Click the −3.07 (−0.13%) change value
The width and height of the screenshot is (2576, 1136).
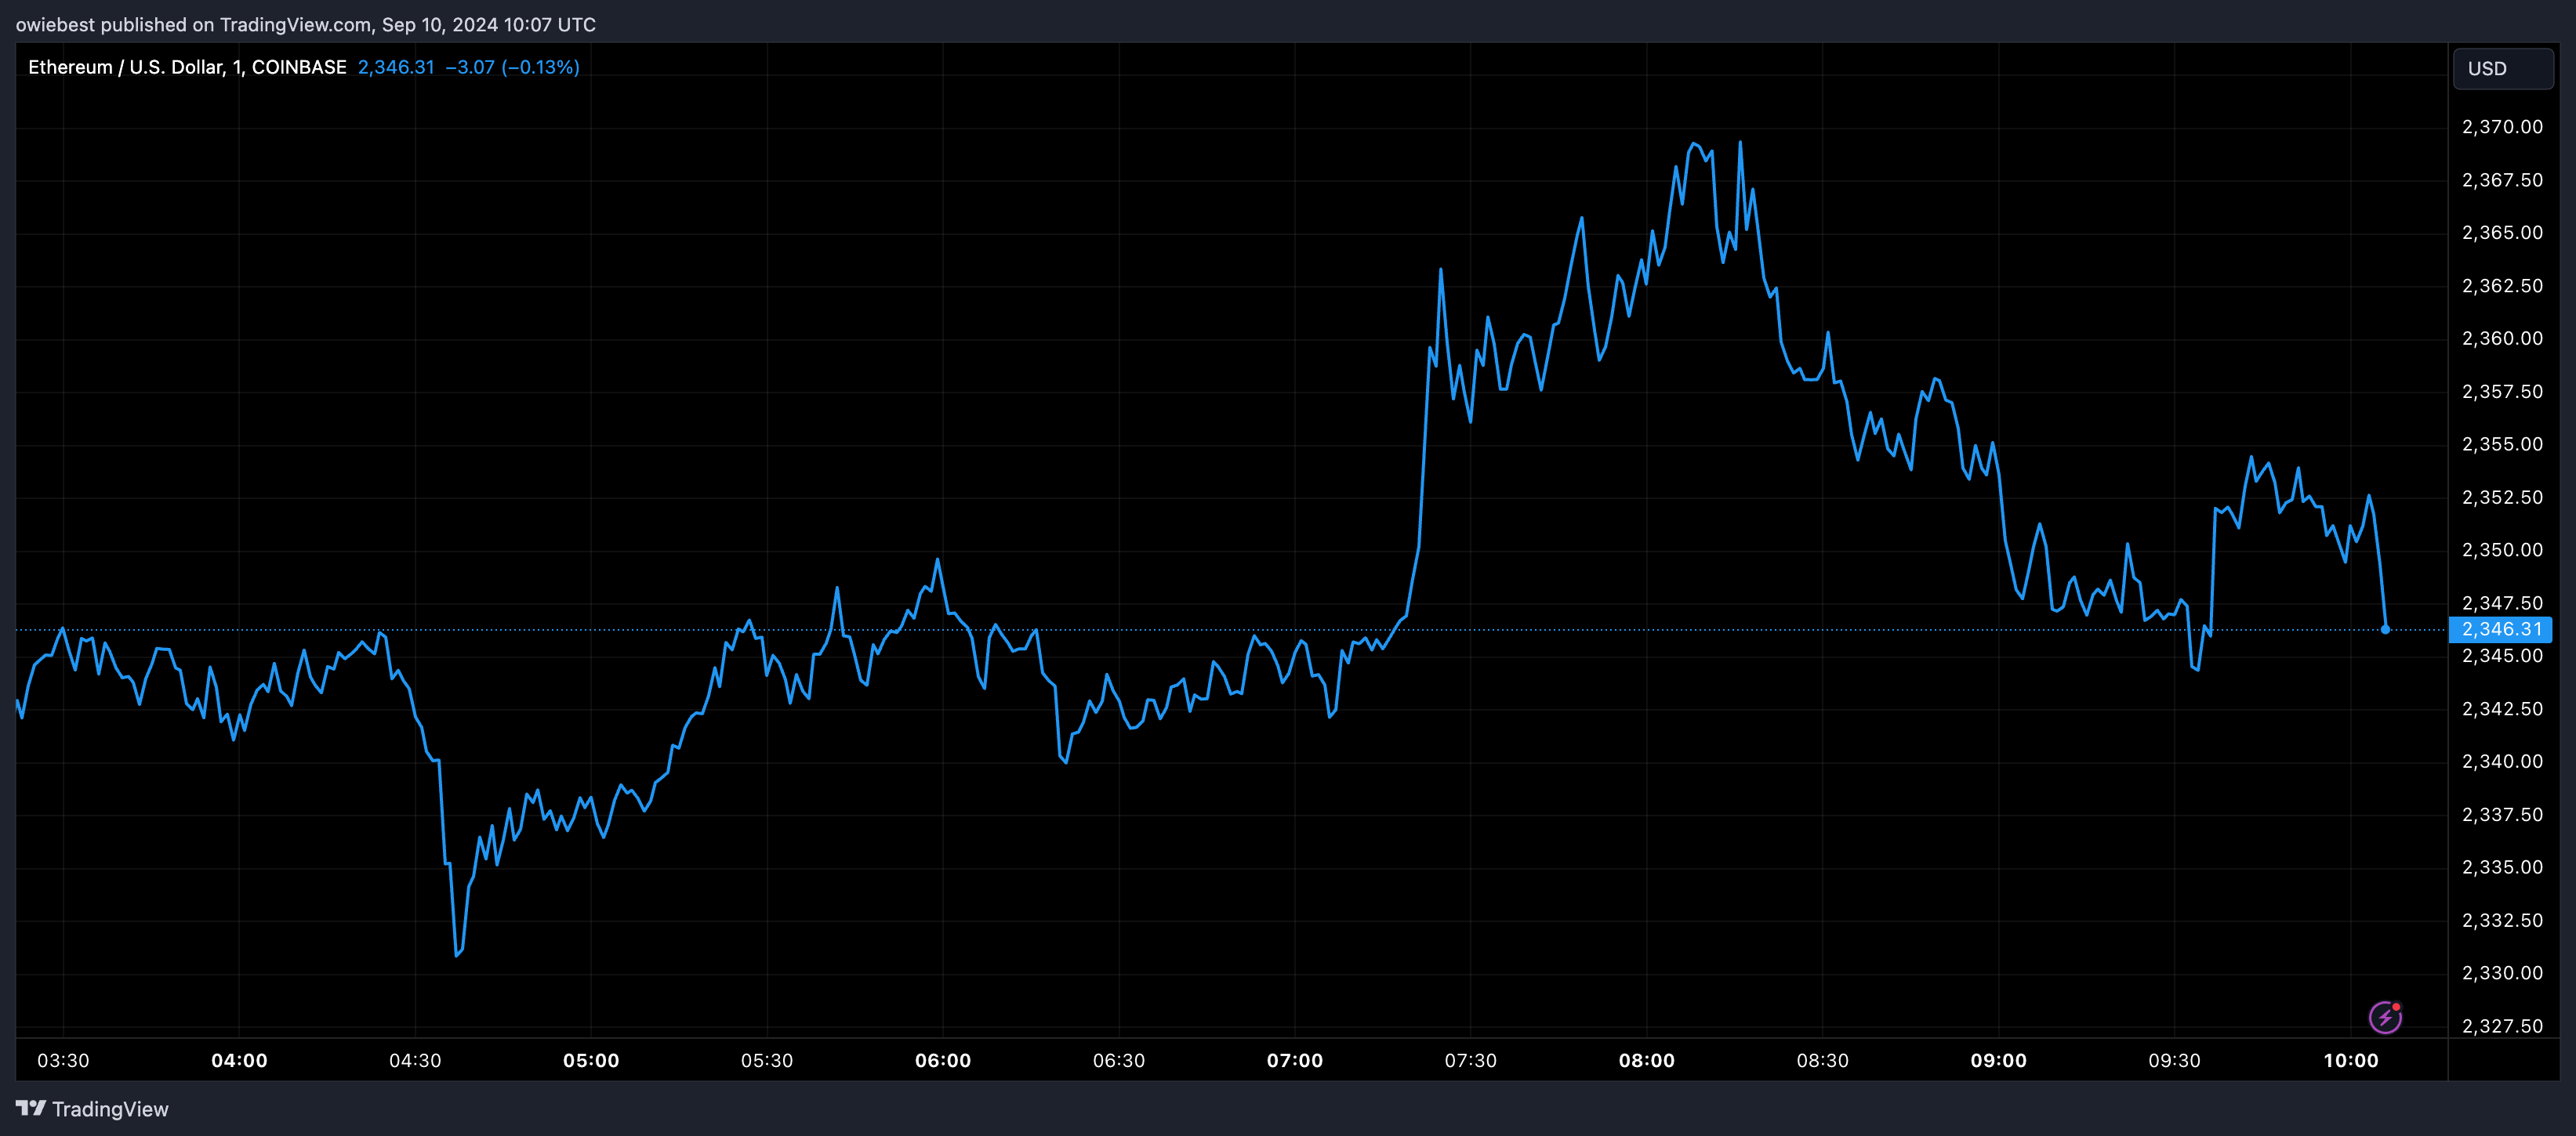point(512,67)
